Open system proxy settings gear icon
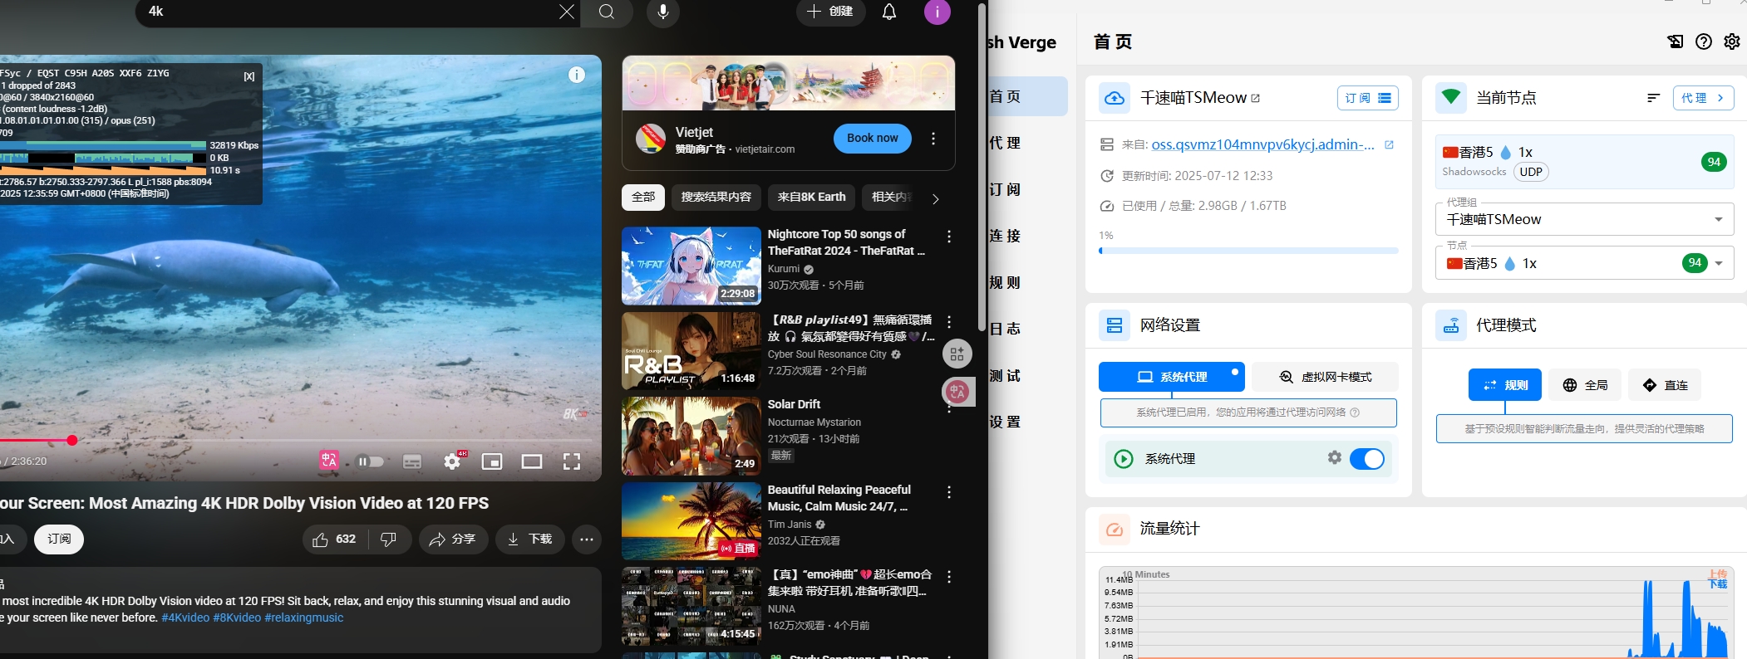Screen dimensions: 1747x659 point(1335,457)
